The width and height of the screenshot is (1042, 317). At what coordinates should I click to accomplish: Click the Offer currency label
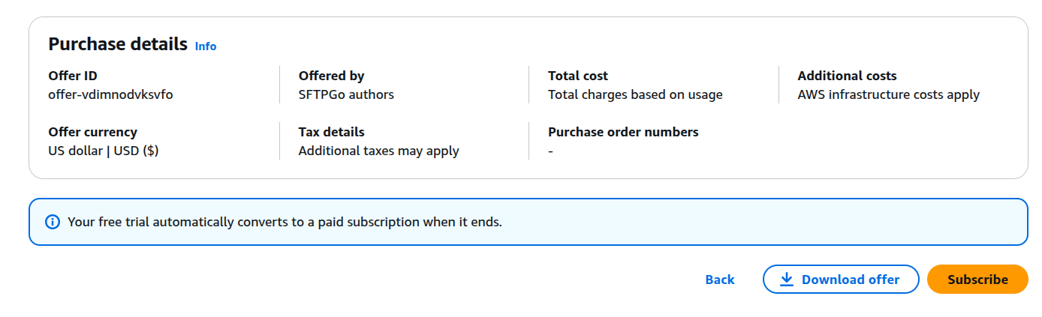[x=92, y=132]
